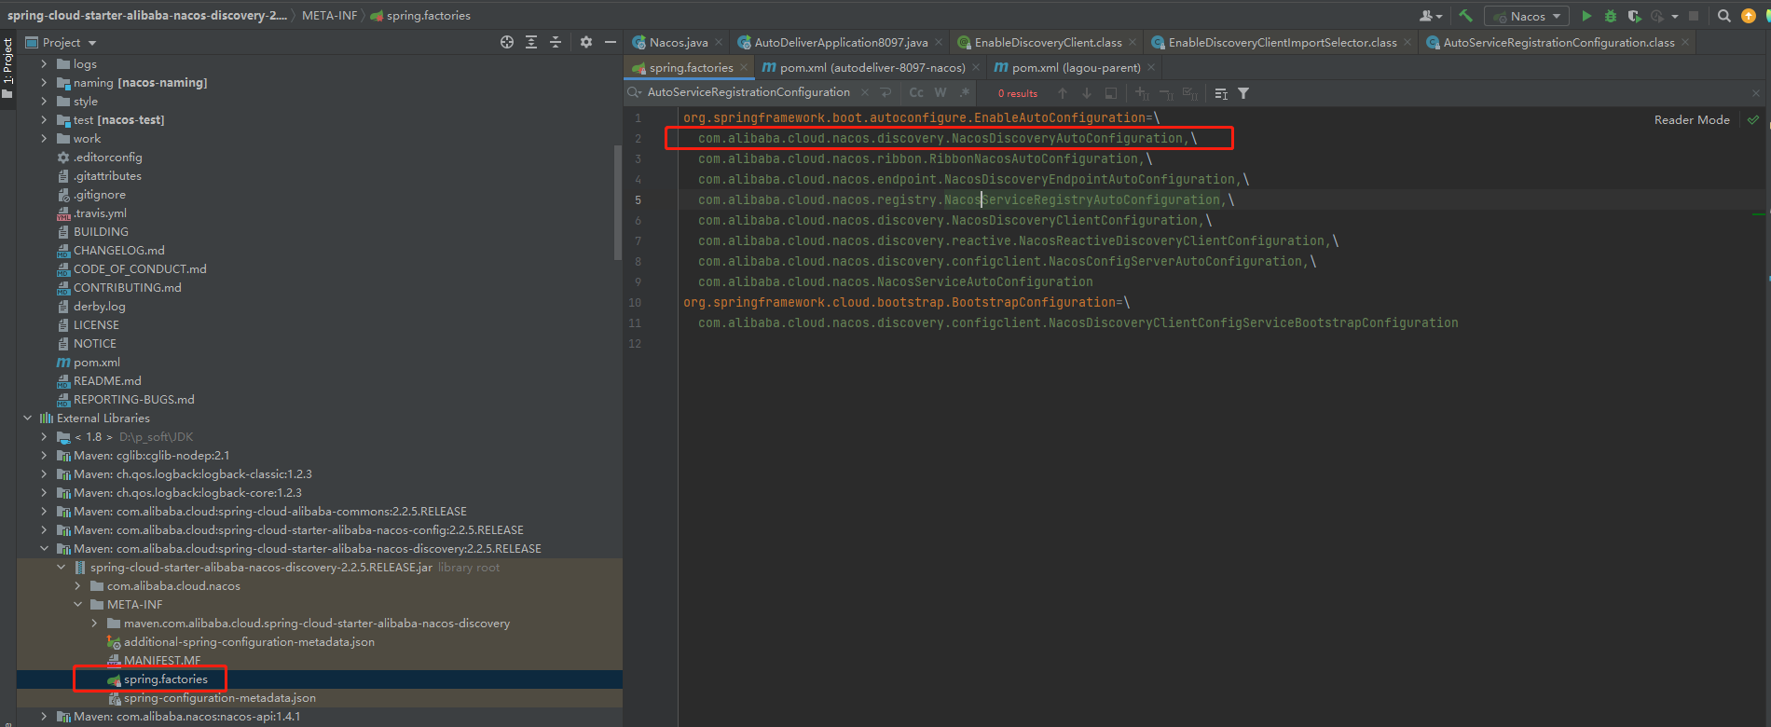Build project using the hammer icon
The height and width of the screenshot is (727, 1771).
[1465, 16]
